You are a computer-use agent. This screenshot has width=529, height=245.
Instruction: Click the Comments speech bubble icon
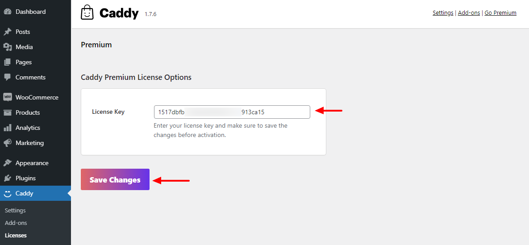pos(8,77)
